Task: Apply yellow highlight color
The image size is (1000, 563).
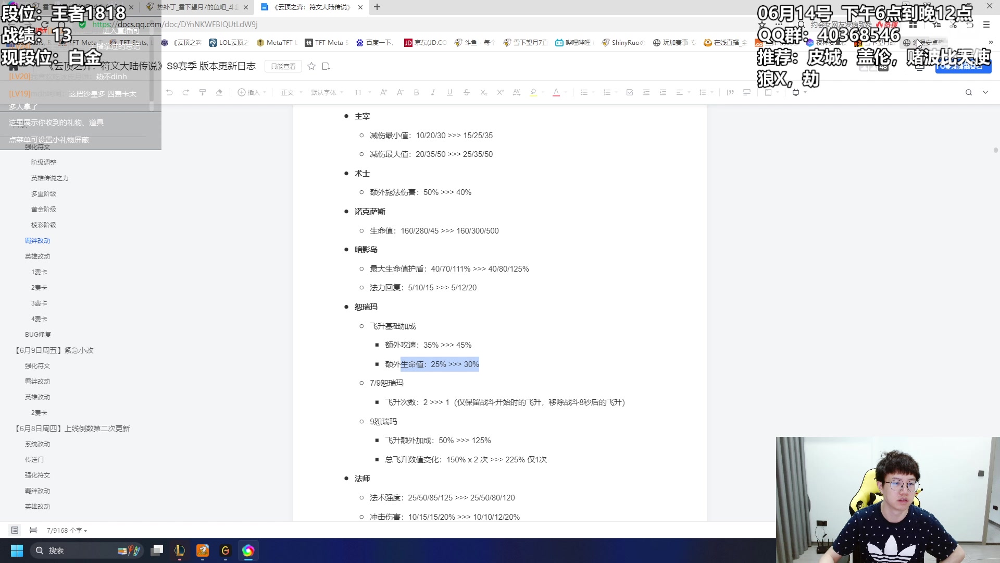Action: point(533,92)
